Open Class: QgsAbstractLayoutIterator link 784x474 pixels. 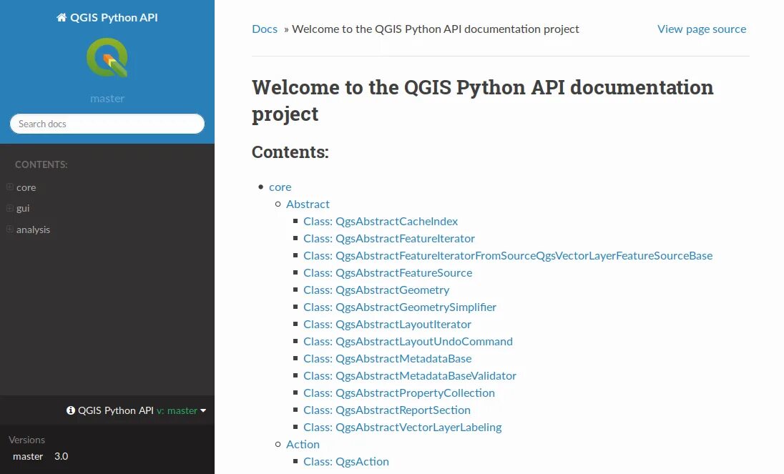tap(387, 324)
